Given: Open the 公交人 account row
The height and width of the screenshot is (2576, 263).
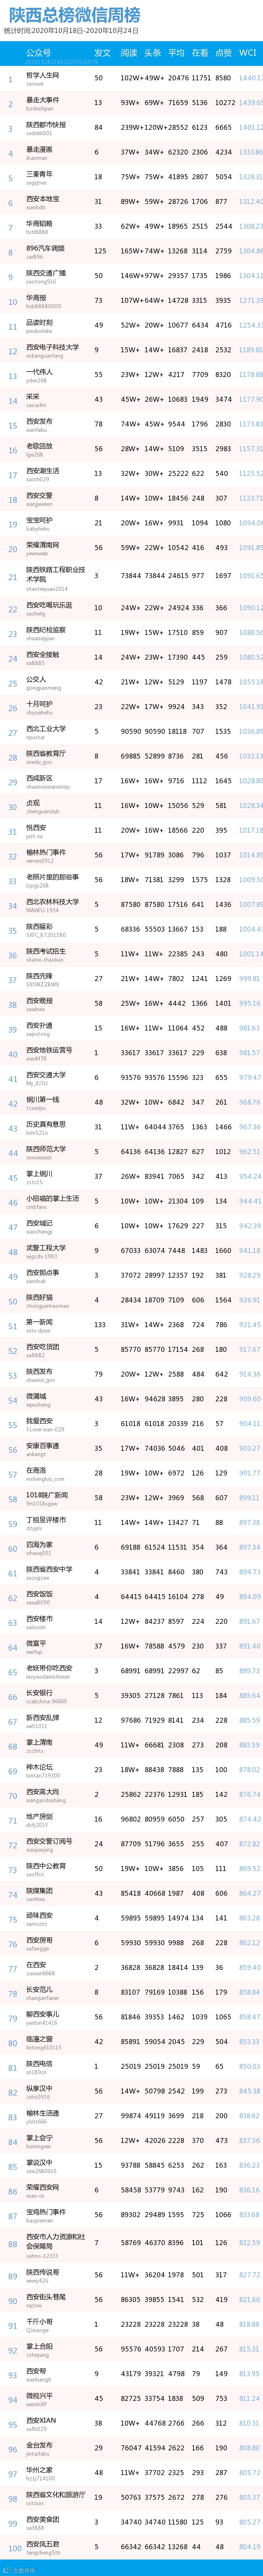Looking at the screenshot, I should pos(131,682).
